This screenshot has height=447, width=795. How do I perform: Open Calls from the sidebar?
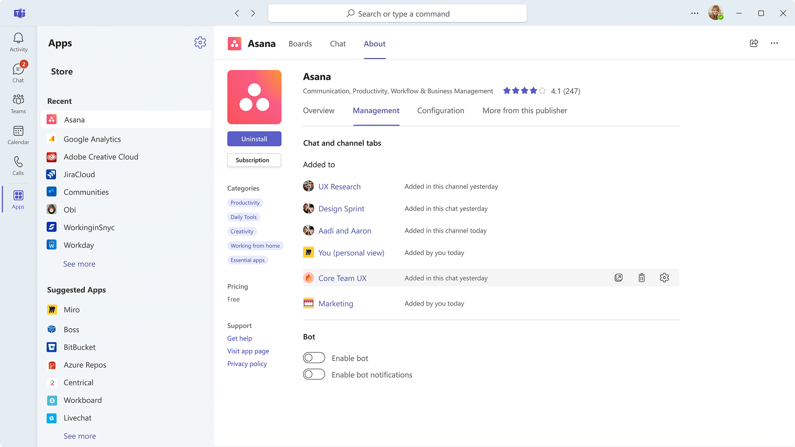(x=18, y=165)
